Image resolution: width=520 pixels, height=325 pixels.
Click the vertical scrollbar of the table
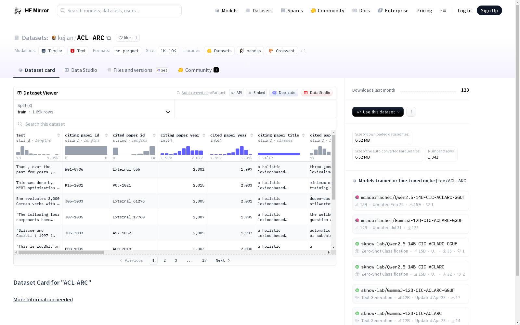click(x=334, y=167)
